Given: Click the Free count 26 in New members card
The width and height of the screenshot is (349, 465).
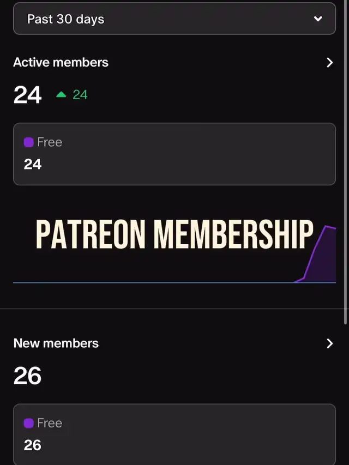Looking at the screenshot, I should [33, 445].
